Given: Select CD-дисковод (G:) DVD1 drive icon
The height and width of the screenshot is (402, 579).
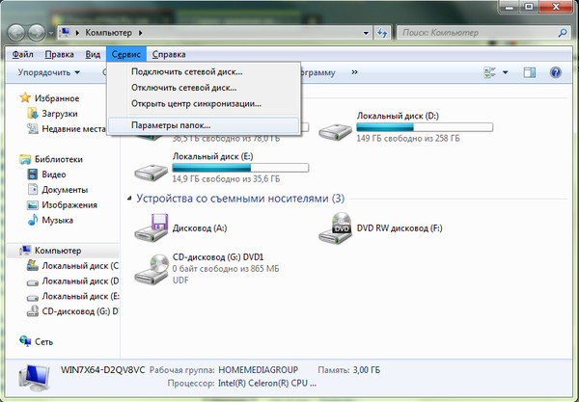Looking at the screenshot, I should [152, 268].
